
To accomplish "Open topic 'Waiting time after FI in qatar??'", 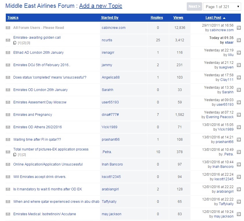I will click(37, 140).
